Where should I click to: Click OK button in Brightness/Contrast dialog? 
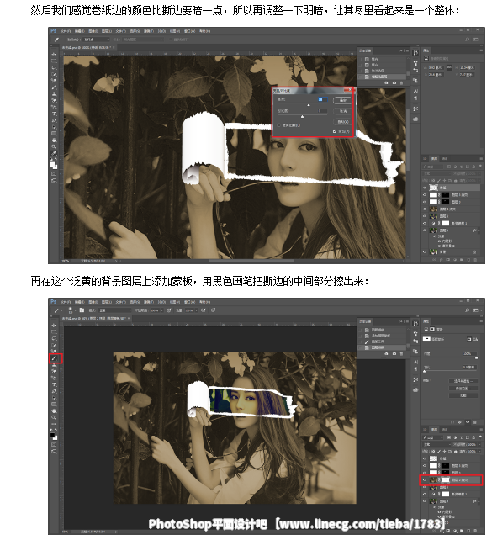[342, 100]
